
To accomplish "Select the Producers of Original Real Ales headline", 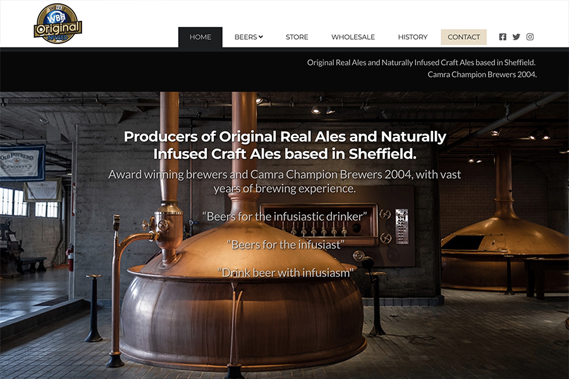I will tap(285, 145).
